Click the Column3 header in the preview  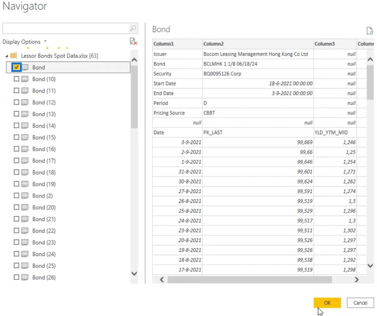(335, 44)
